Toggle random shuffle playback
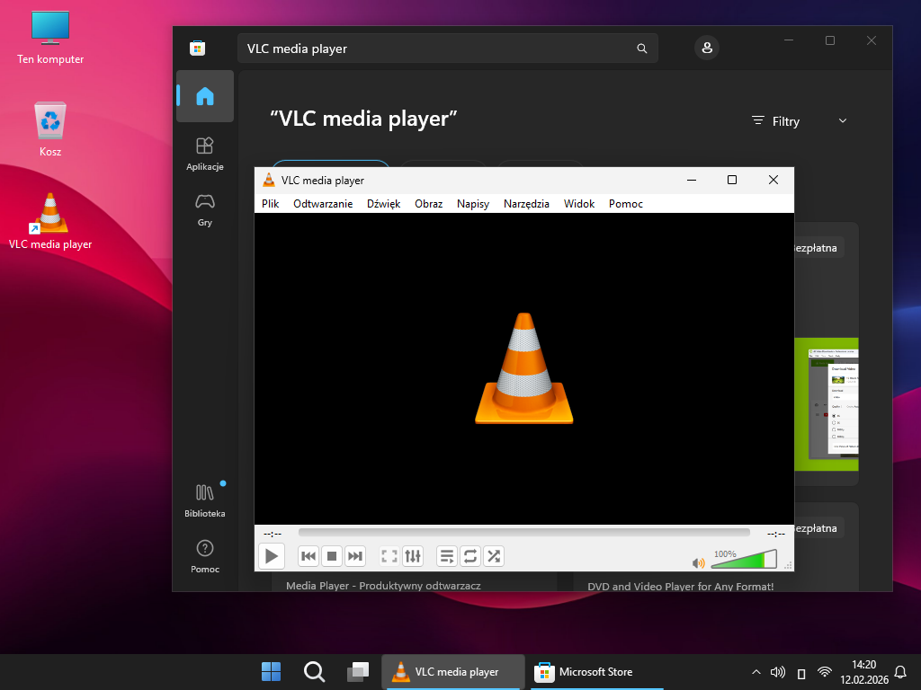 pos(494,556)
